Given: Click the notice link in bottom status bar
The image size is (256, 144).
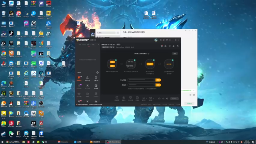Looking at the screenshot, I should tap(90, 105).
